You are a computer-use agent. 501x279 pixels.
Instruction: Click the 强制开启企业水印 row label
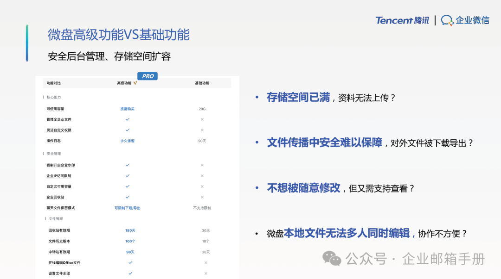pyautogui.click(x=61, y=165)
